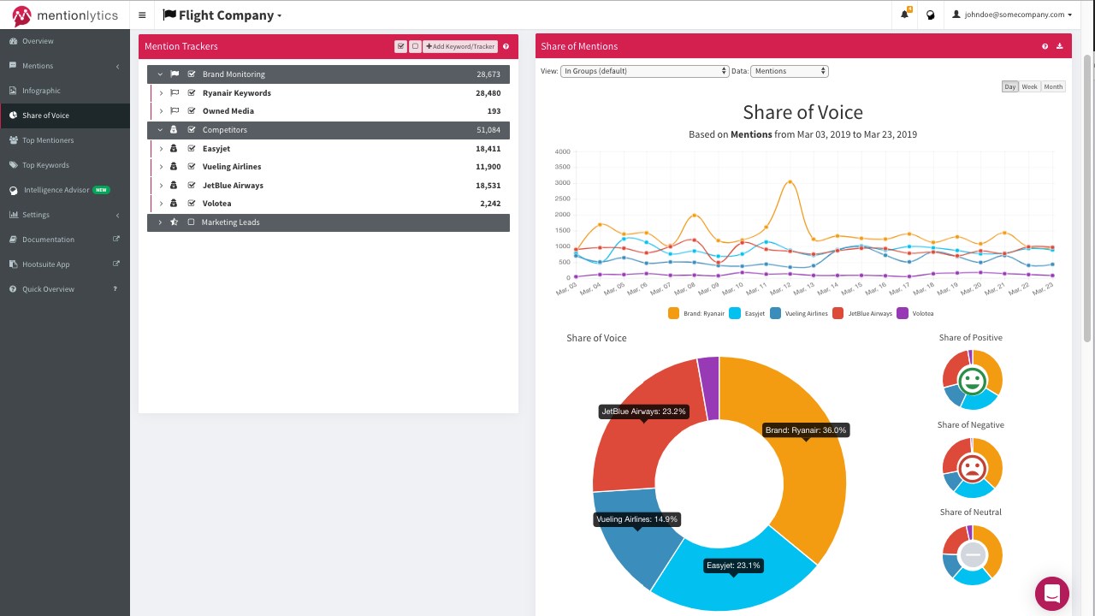Click the Top Mentioners people icon
Viewport: 1095px width, 616px height.
tap(14, 140)
